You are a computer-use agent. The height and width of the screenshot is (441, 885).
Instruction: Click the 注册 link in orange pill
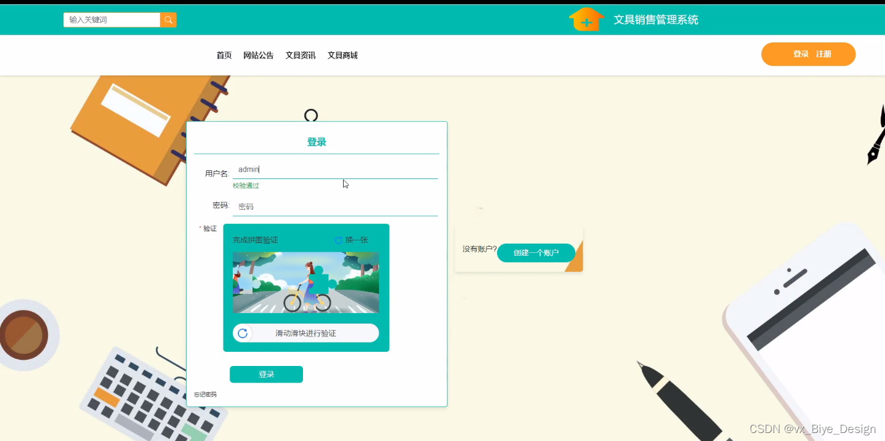(x=823, y=54)
